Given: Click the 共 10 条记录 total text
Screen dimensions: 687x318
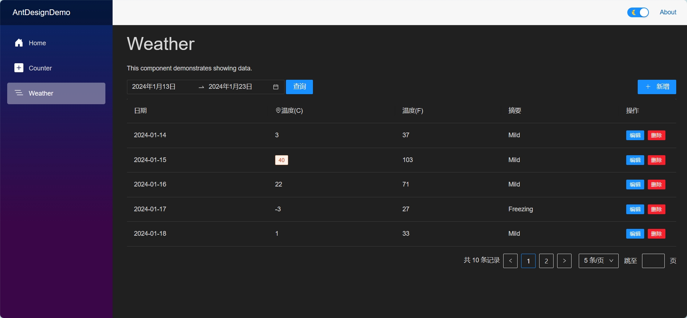Looking at the screenshot, I should tap(482, 260).
